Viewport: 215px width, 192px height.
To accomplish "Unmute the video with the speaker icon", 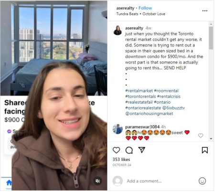I will pyautogui.click(x=97, y=181).
